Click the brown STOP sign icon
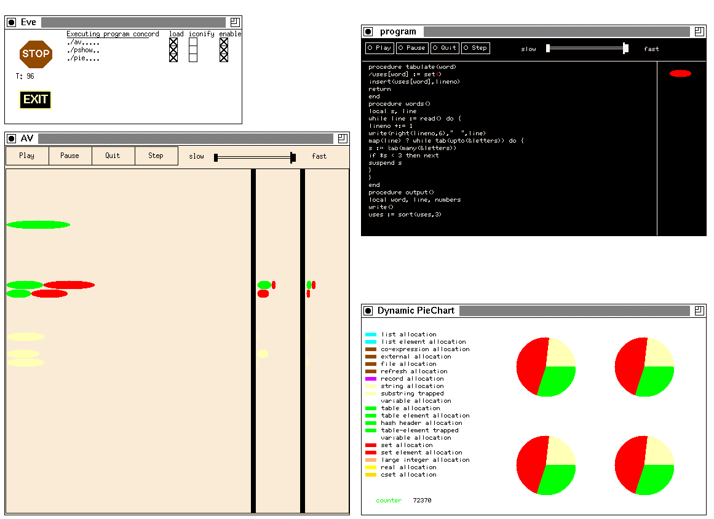Image resolution: width=714 pixels, height=519 pixels. coord(36,54)
